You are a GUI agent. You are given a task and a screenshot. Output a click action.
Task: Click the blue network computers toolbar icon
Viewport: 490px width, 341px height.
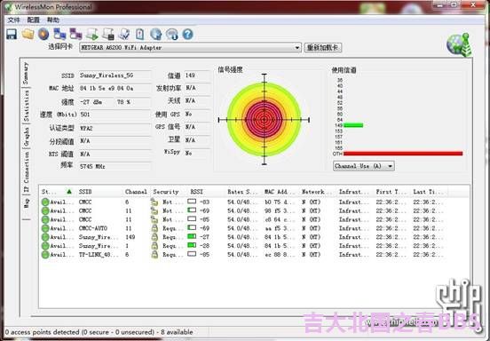coord(59,34)
